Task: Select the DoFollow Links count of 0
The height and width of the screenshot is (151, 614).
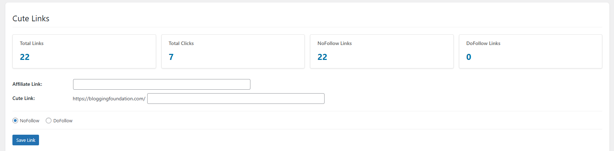Action: (469, 57)
